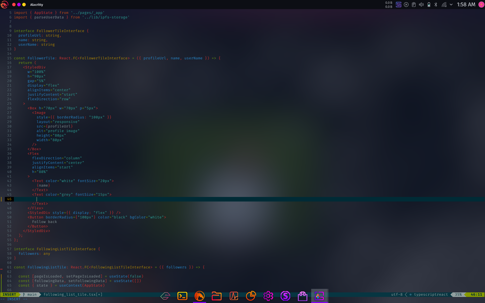Image resolution: width=485 pixels, height=303 pixels.
Task: Open the volume control speaker icon
Action: click(421, 5)
